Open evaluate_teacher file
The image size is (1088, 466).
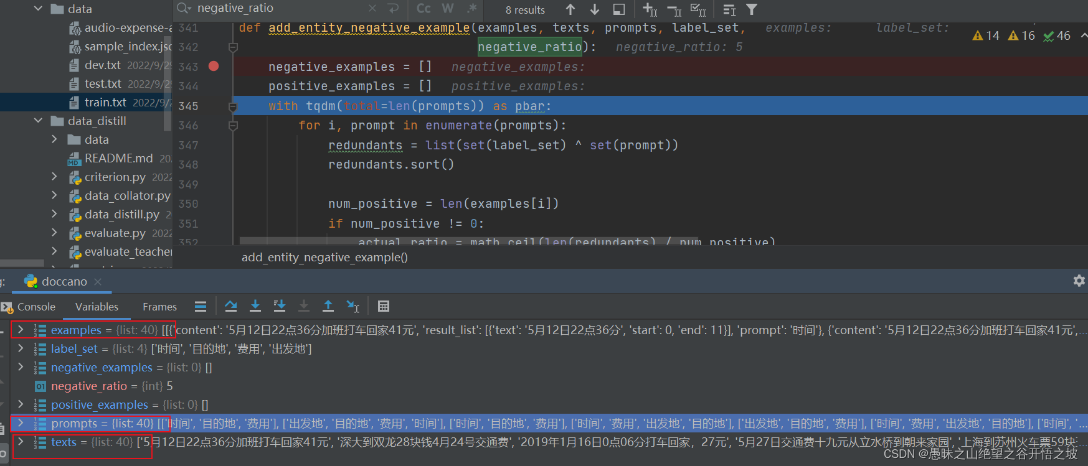(x=128, y=251)
